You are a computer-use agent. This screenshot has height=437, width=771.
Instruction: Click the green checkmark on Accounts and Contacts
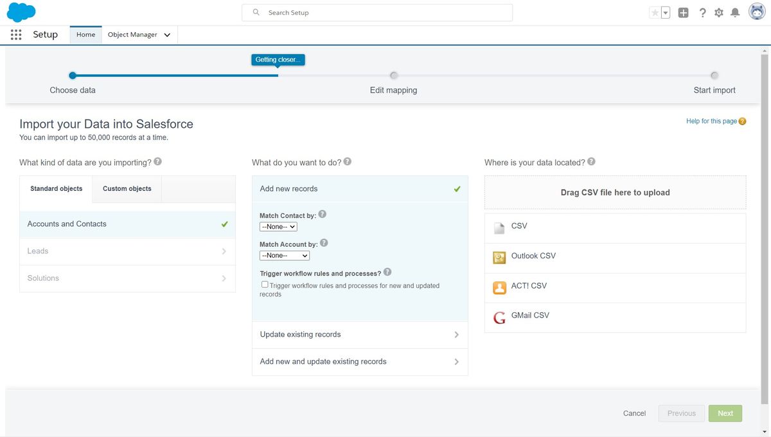coord(224,224)
